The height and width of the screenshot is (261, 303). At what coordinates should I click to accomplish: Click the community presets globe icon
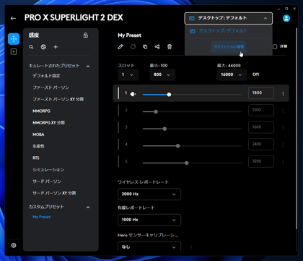pyautogui.click(x=43, y=47)
